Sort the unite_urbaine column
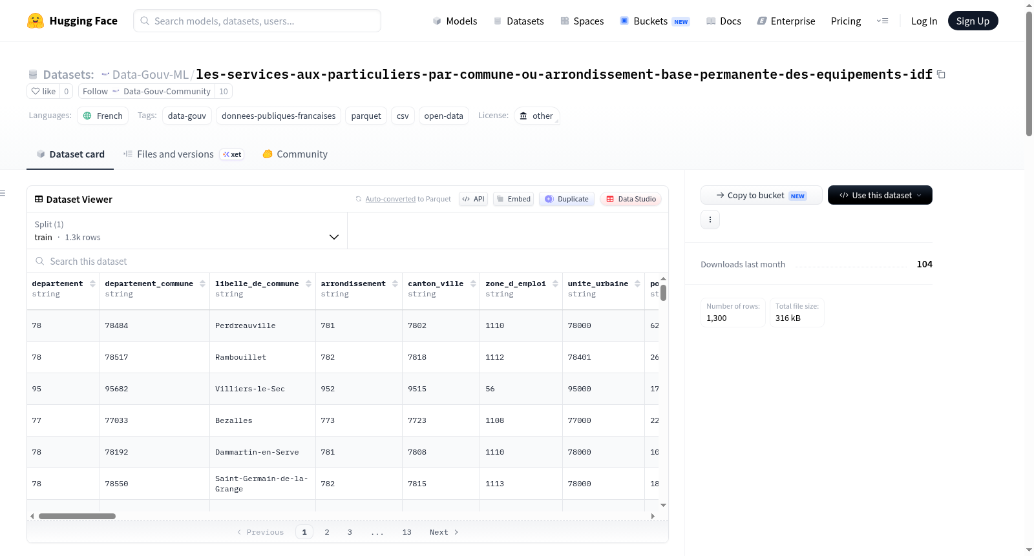The width and height of the screenshot is (1034, 556). point(637,283)
